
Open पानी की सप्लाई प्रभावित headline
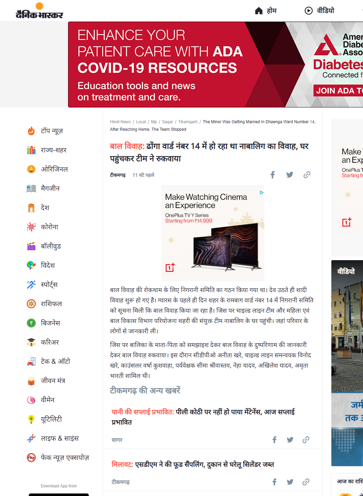pos(203,417)
